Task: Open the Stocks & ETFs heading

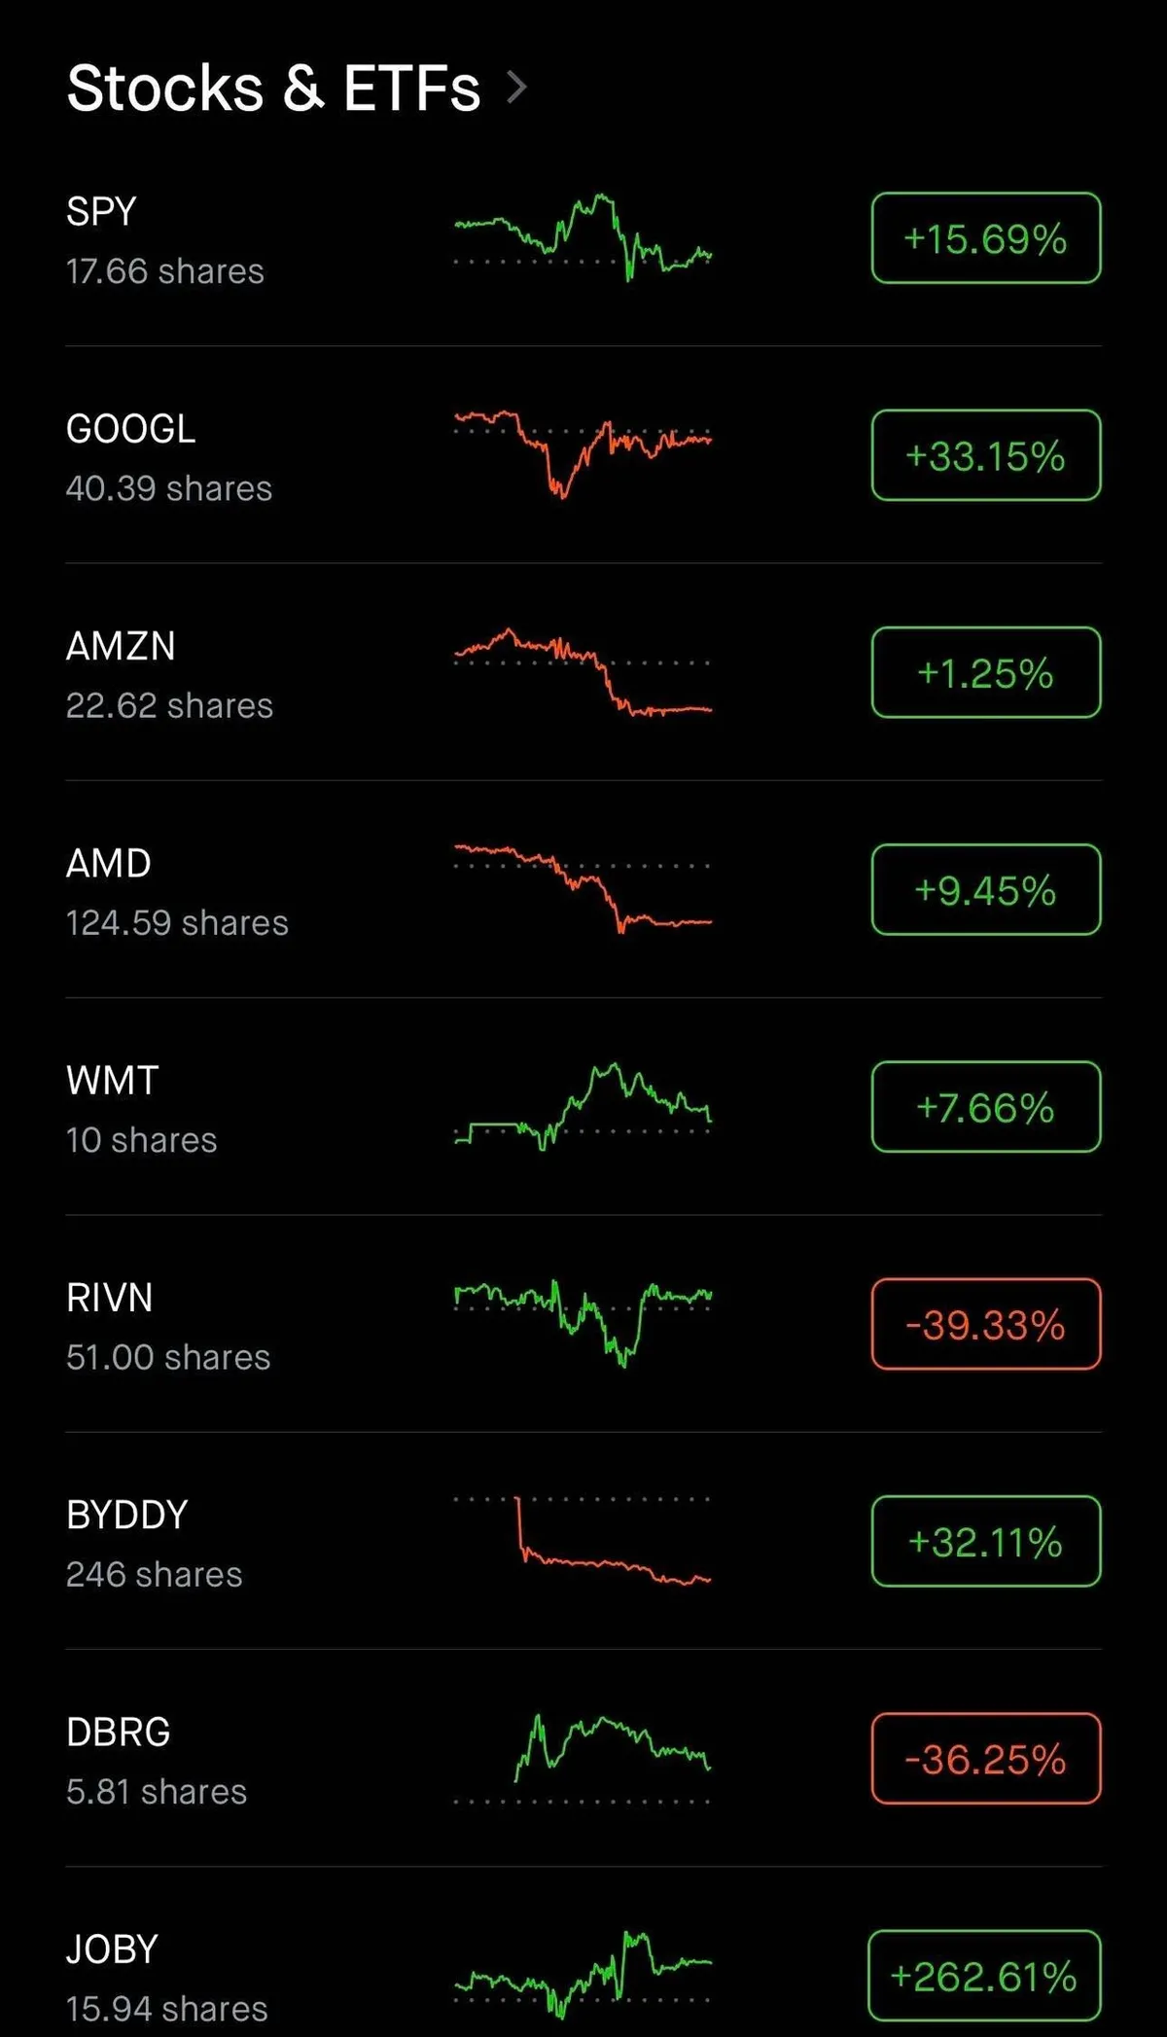Action: pyautogui.click(x=273, y=88)
